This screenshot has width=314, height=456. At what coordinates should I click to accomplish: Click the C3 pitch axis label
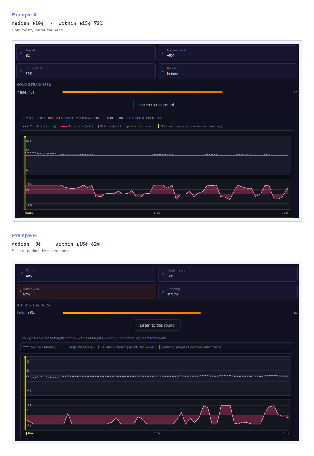click(x=28, y=150)
